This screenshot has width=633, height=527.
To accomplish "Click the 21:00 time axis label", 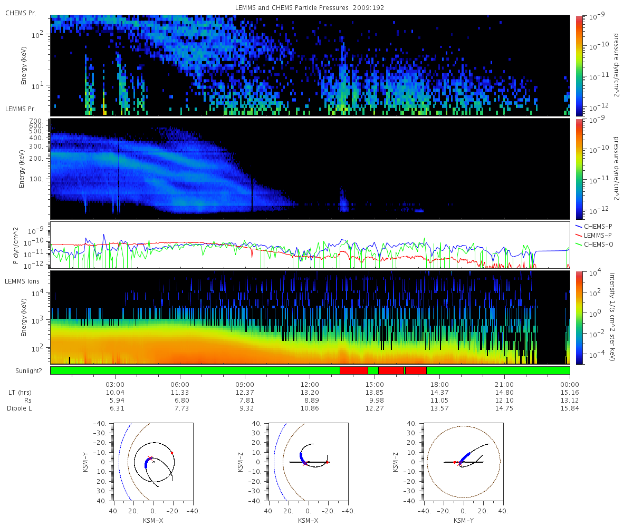I will 504,384.
